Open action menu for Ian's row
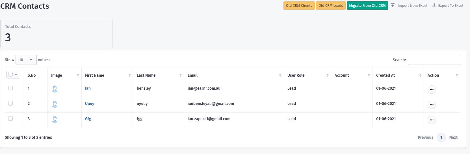 (x=431, y=89)
